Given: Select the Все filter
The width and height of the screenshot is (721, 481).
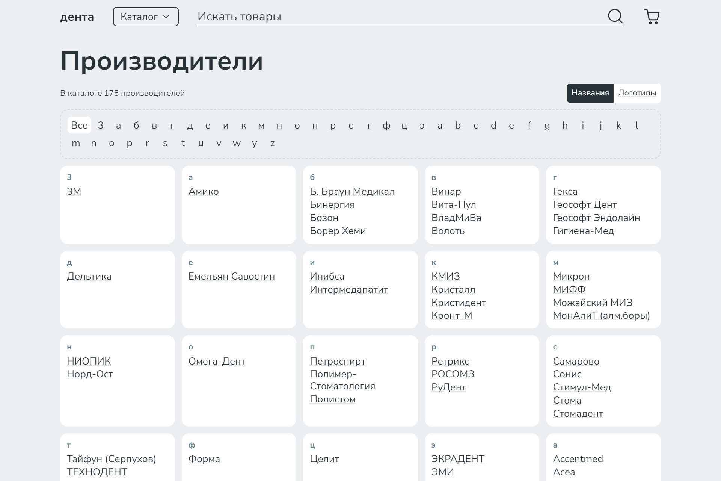Looking at the screenshot, I should [79, 125].
